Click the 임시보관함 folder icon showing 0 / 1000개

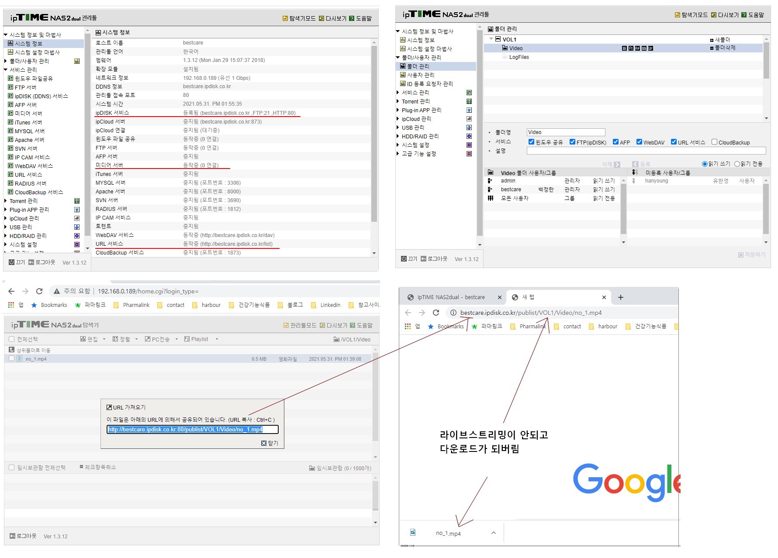click(x=312, y=468)
